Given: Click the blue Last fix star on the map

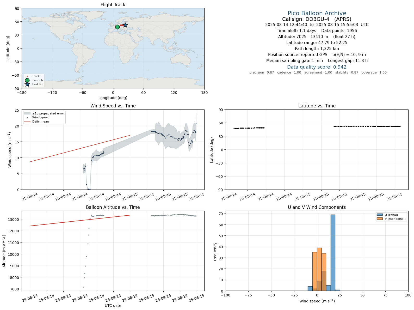Looking at the screenshot, I should coord(125,25).
